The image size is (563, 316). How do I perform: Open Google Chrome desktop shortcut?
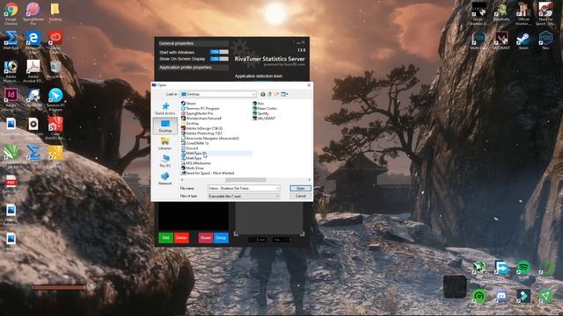(x=11, y=13)
